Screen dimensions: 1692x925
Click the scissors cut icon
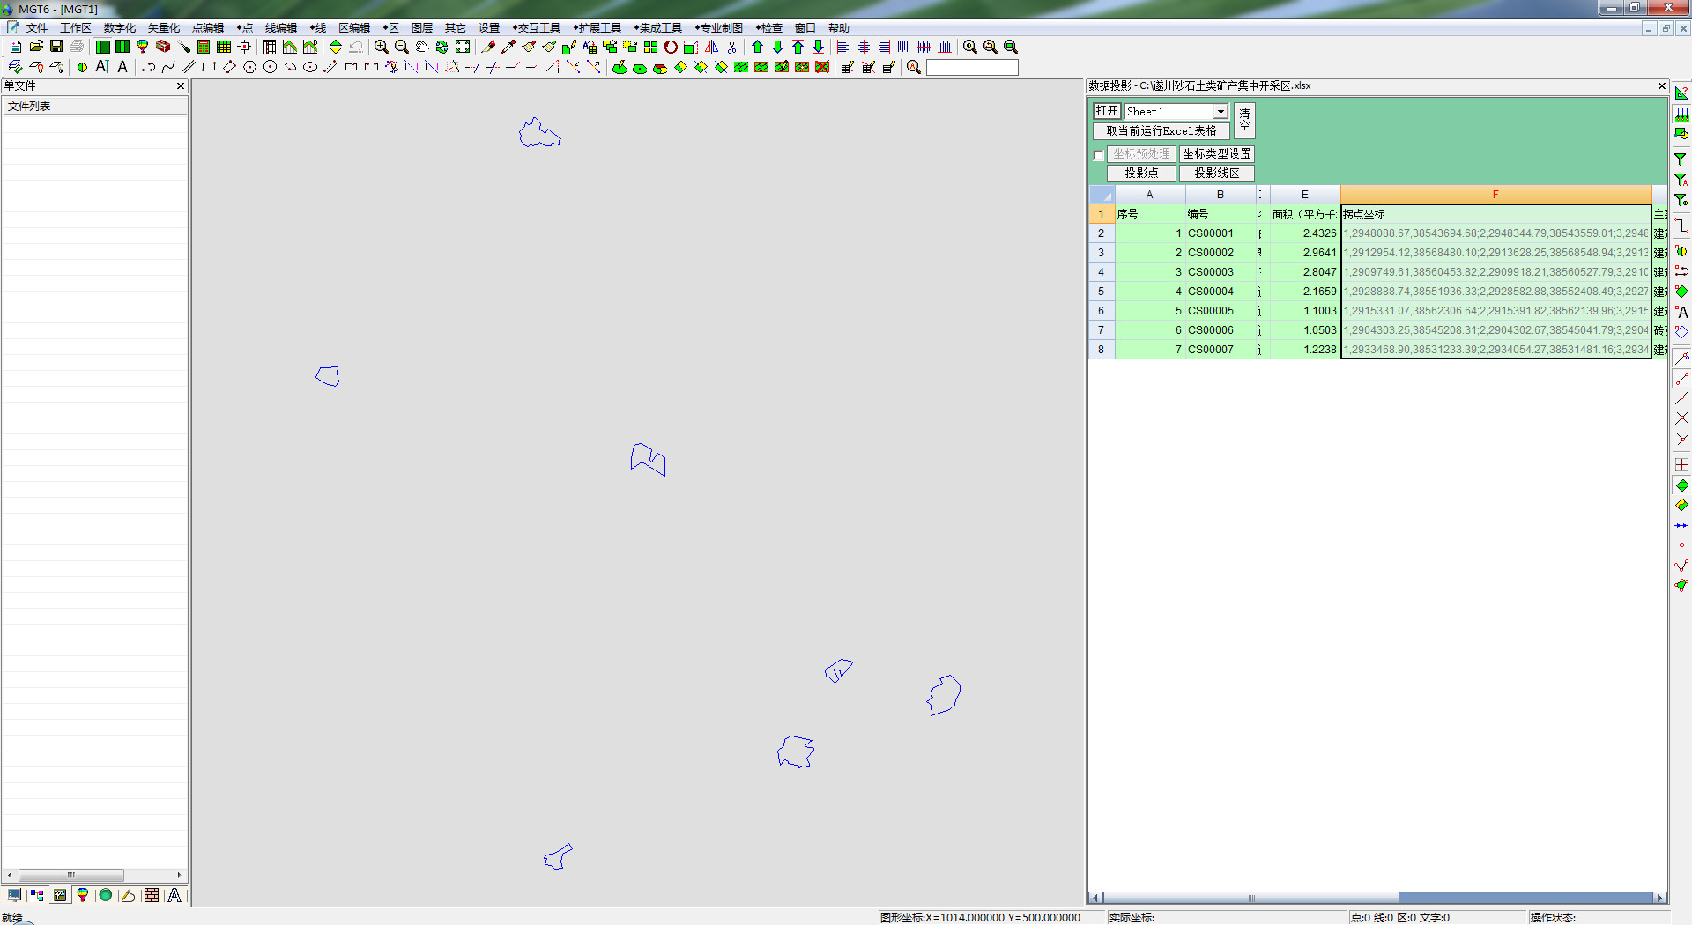tap(731, 47)
